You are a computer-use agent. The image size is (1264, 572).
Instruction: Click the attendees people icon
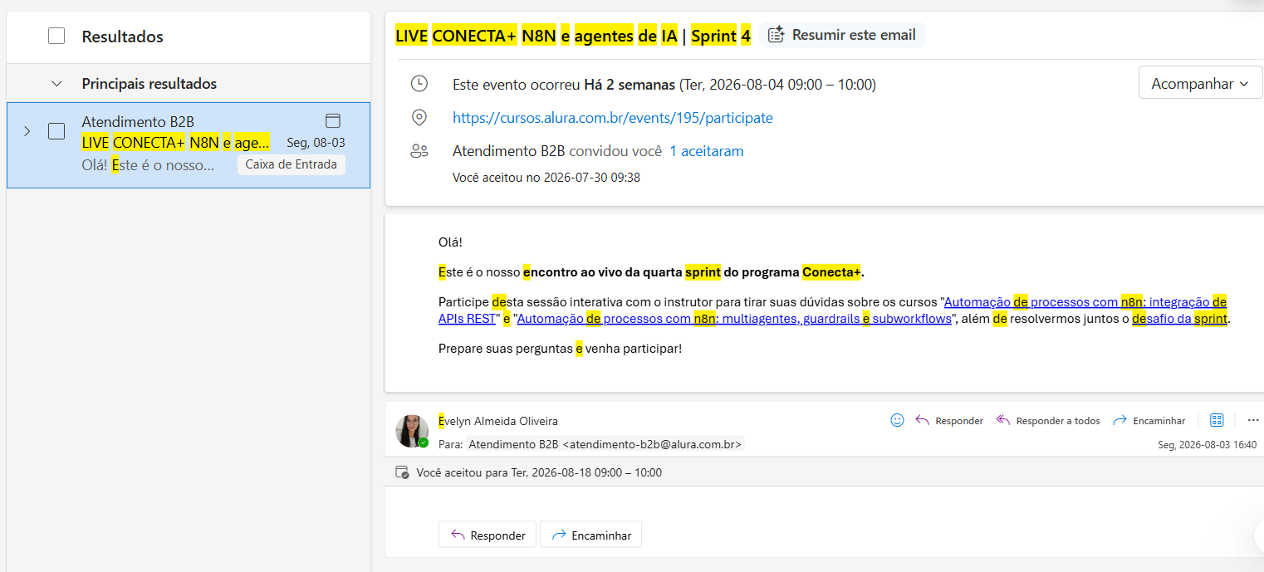(419, 151)
